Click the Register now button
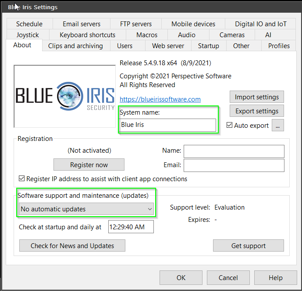 click(x=89, y=165)
